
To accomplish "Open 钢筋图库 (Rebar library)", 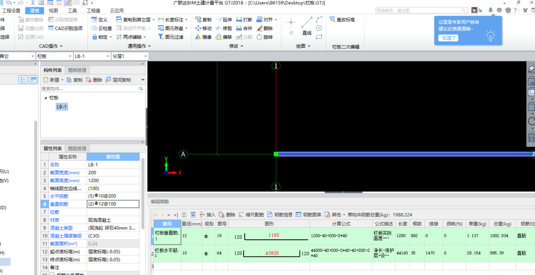I will tap(308, 215).
